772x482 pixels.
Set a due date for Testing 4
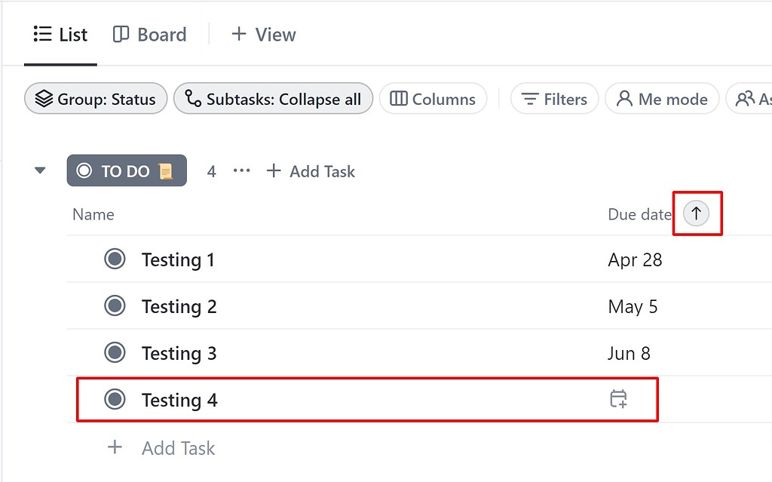click(x=617, y=400)
